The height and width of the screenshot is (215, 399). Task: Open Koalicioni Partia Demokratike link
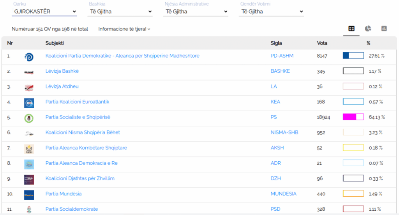point(122,56)
